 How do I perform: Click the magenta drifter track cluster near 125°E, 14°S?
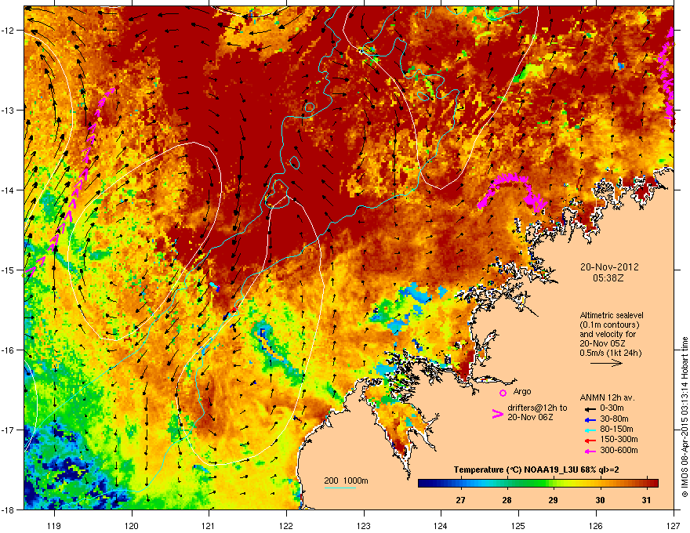(513, 193)
